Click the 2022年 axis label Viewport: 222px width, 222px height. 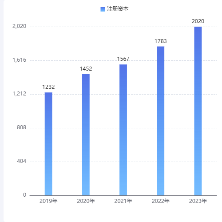pos(161,201)
